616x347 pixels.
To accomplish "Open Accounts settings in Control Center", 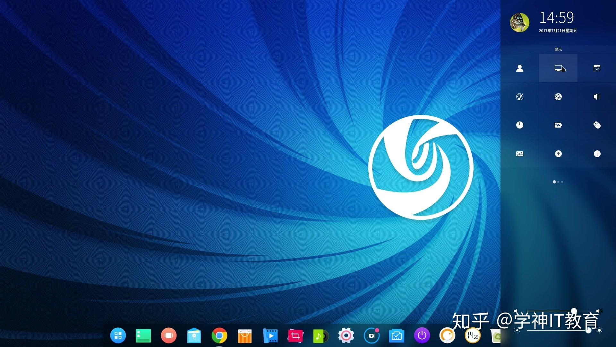I will pos(520,68).
